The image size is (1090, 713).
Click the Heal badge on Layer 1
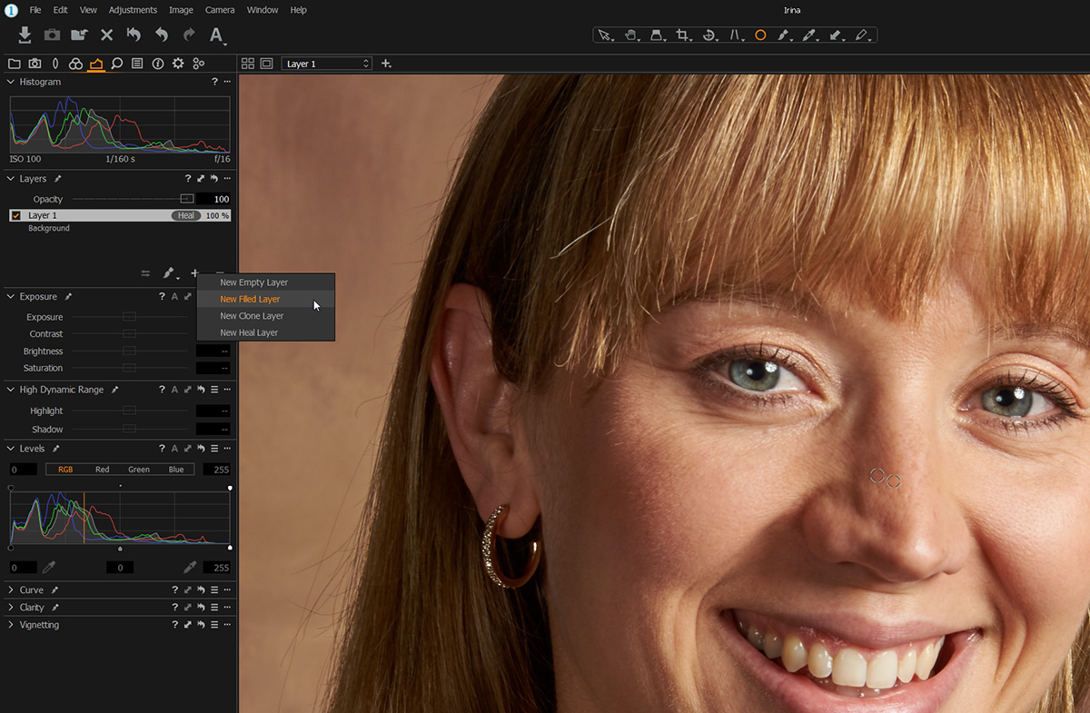[x=186, y=215]
